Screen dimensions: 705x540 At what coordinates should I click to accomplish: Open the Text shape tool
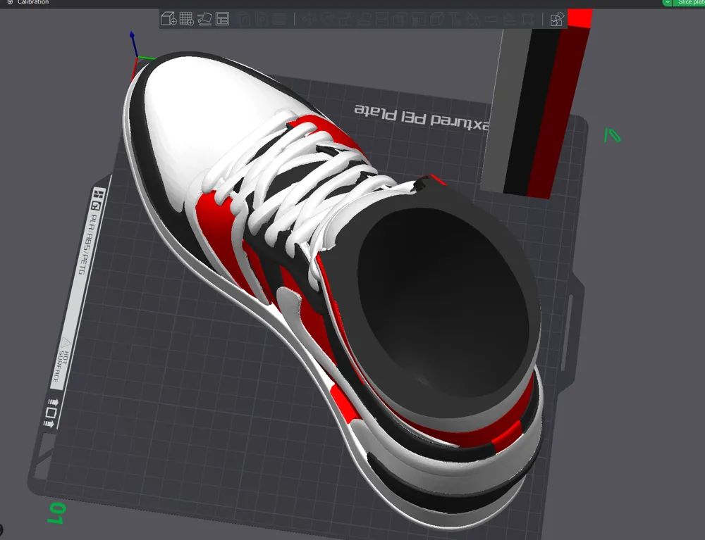click(455, 19)
